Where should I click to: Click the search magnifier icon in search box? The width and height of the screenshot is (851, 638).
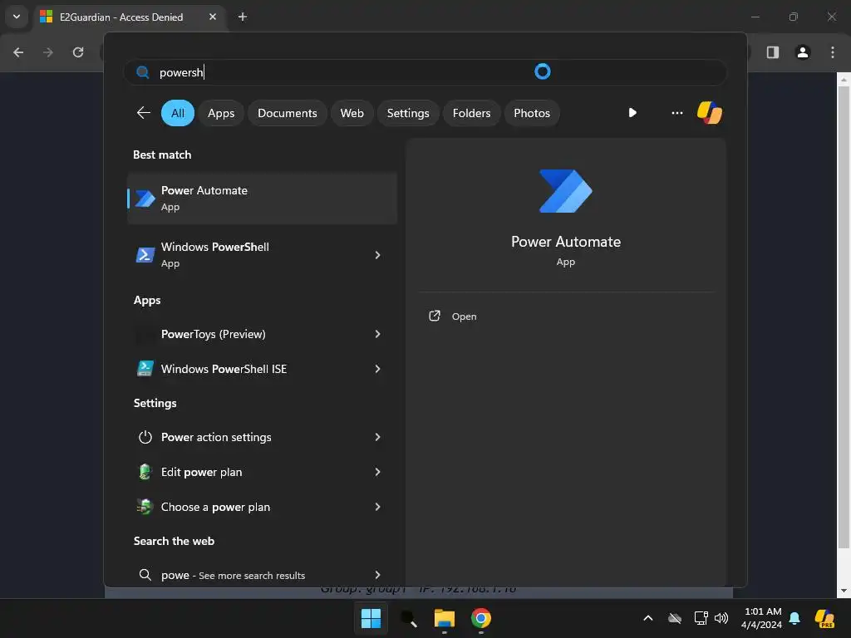click(143, 72)
